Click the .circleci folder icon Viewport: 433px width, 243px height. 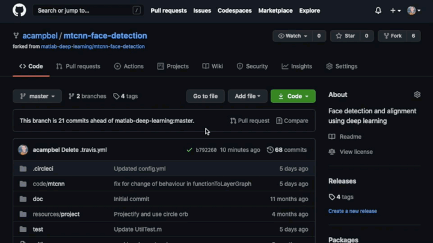[23, 169]
